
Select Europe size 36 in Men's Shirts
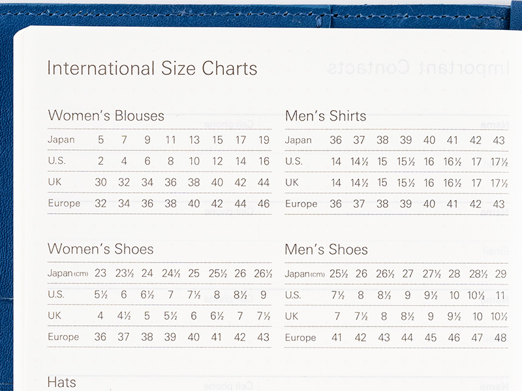coord(335,204)
